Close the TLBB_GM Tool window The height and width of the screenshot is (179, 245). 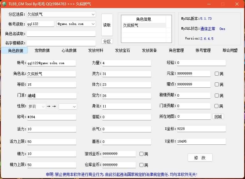tap(237, 4)
